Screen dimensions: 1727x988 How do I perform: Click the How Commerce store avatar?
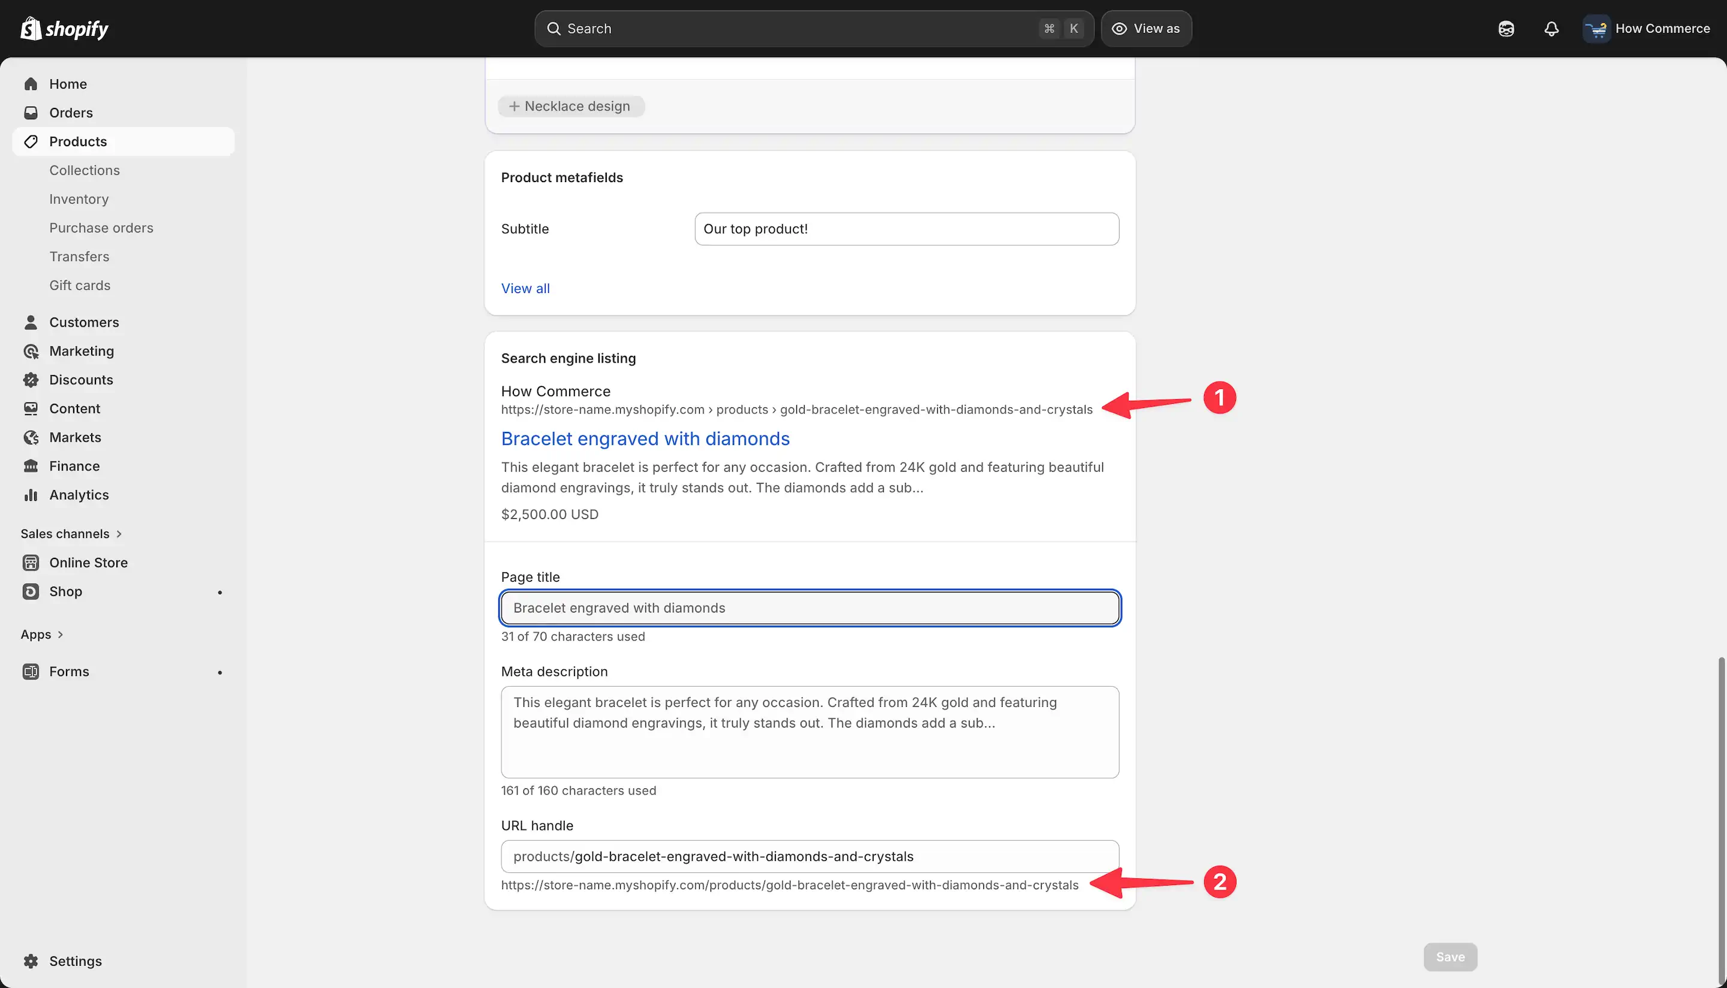1596,29
